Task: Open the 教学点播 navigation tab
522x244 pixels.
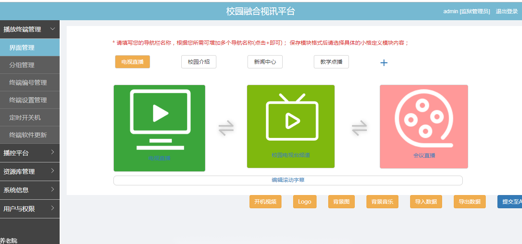Action: point(331,62)
